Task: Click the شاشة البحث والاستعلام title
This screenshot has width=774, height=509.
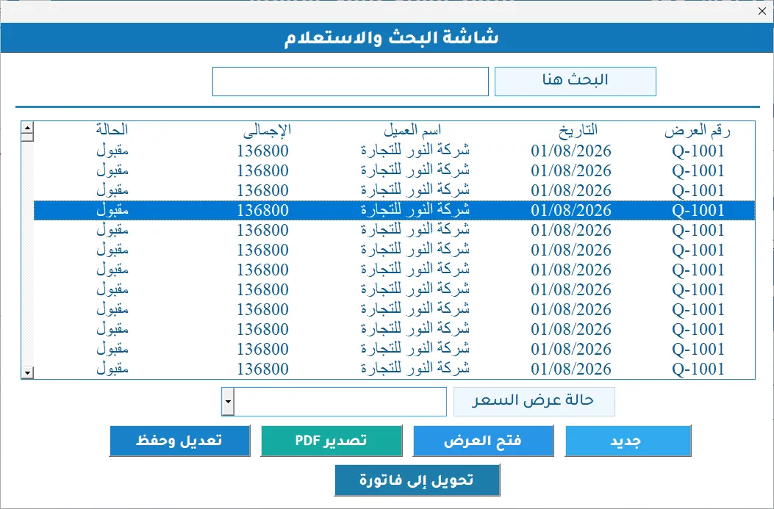Action: 391,38
